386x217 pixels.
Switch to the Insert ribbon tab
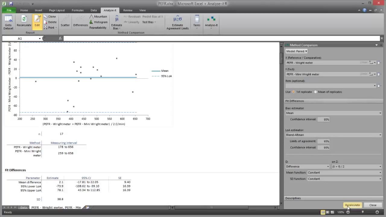39,10
